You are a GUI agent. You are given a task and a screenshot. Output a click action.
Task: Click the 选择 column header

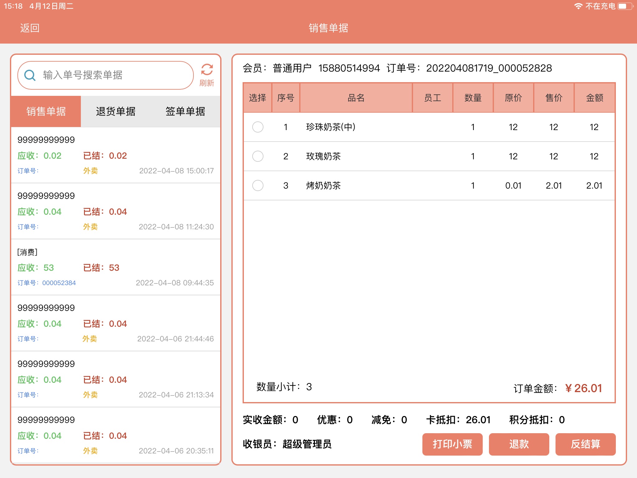point(258,98)
